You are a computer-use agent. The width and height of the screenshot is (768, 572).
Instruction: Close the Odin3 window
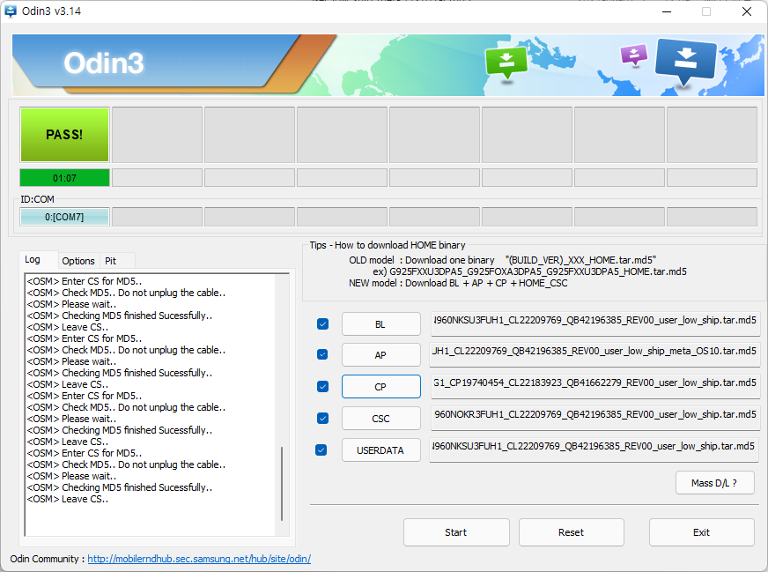click(747, 11)
